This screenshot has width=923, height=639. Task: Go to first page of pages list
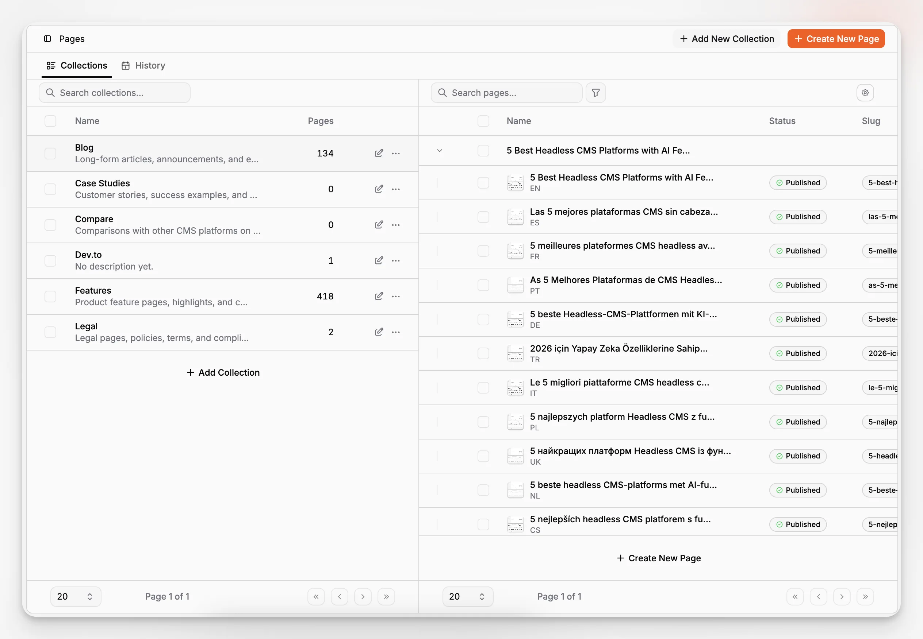(x=795, y=597)
